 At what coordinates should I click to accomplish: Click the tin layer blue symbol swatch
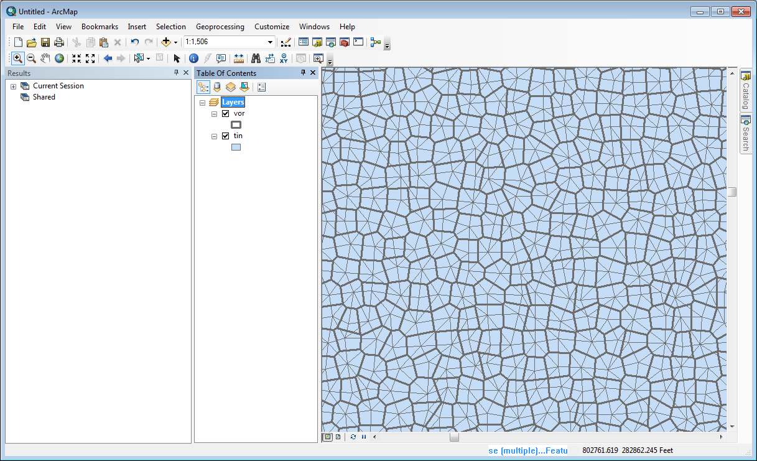pos(236,147)
